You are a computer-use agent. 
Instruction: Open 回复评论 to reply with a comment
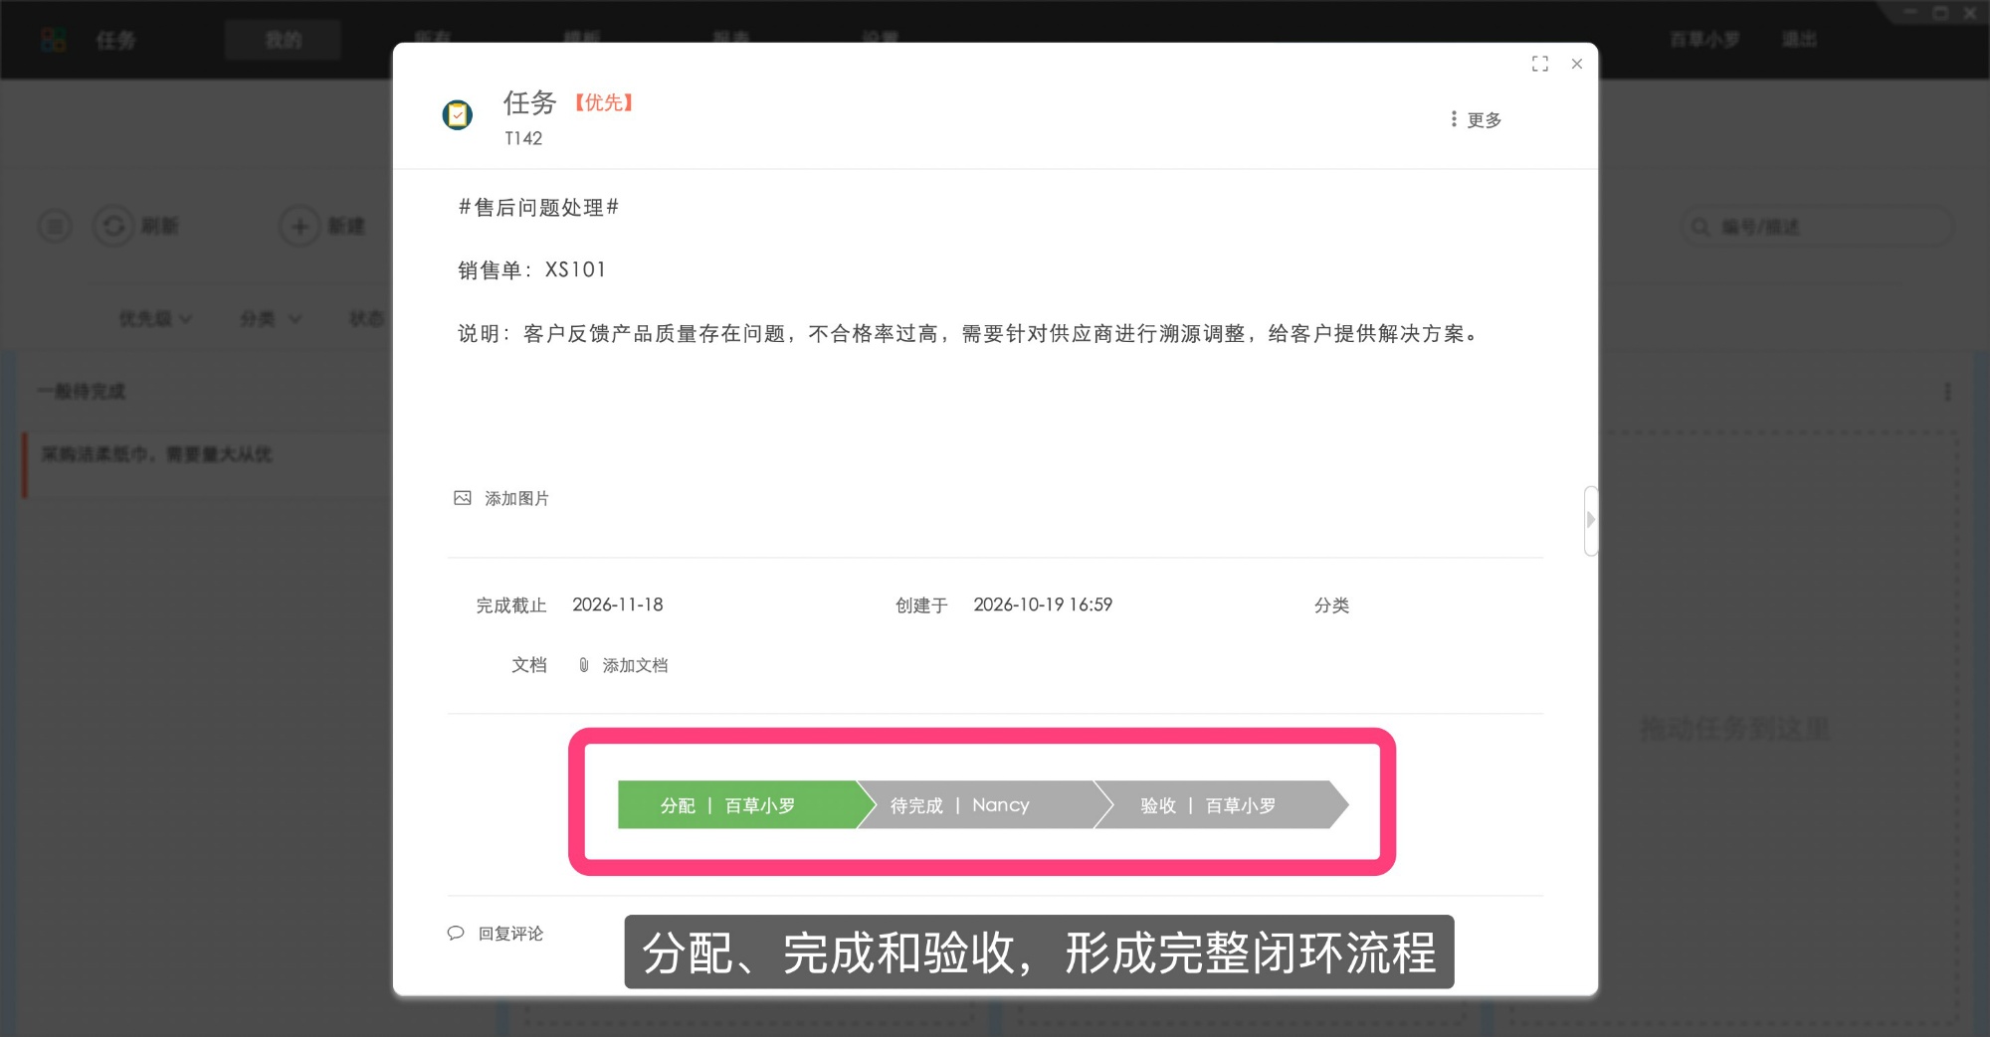(496, 934)
